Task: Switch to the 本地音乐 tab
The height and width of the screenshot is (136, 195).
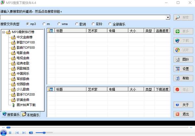Action: (31, 115)
